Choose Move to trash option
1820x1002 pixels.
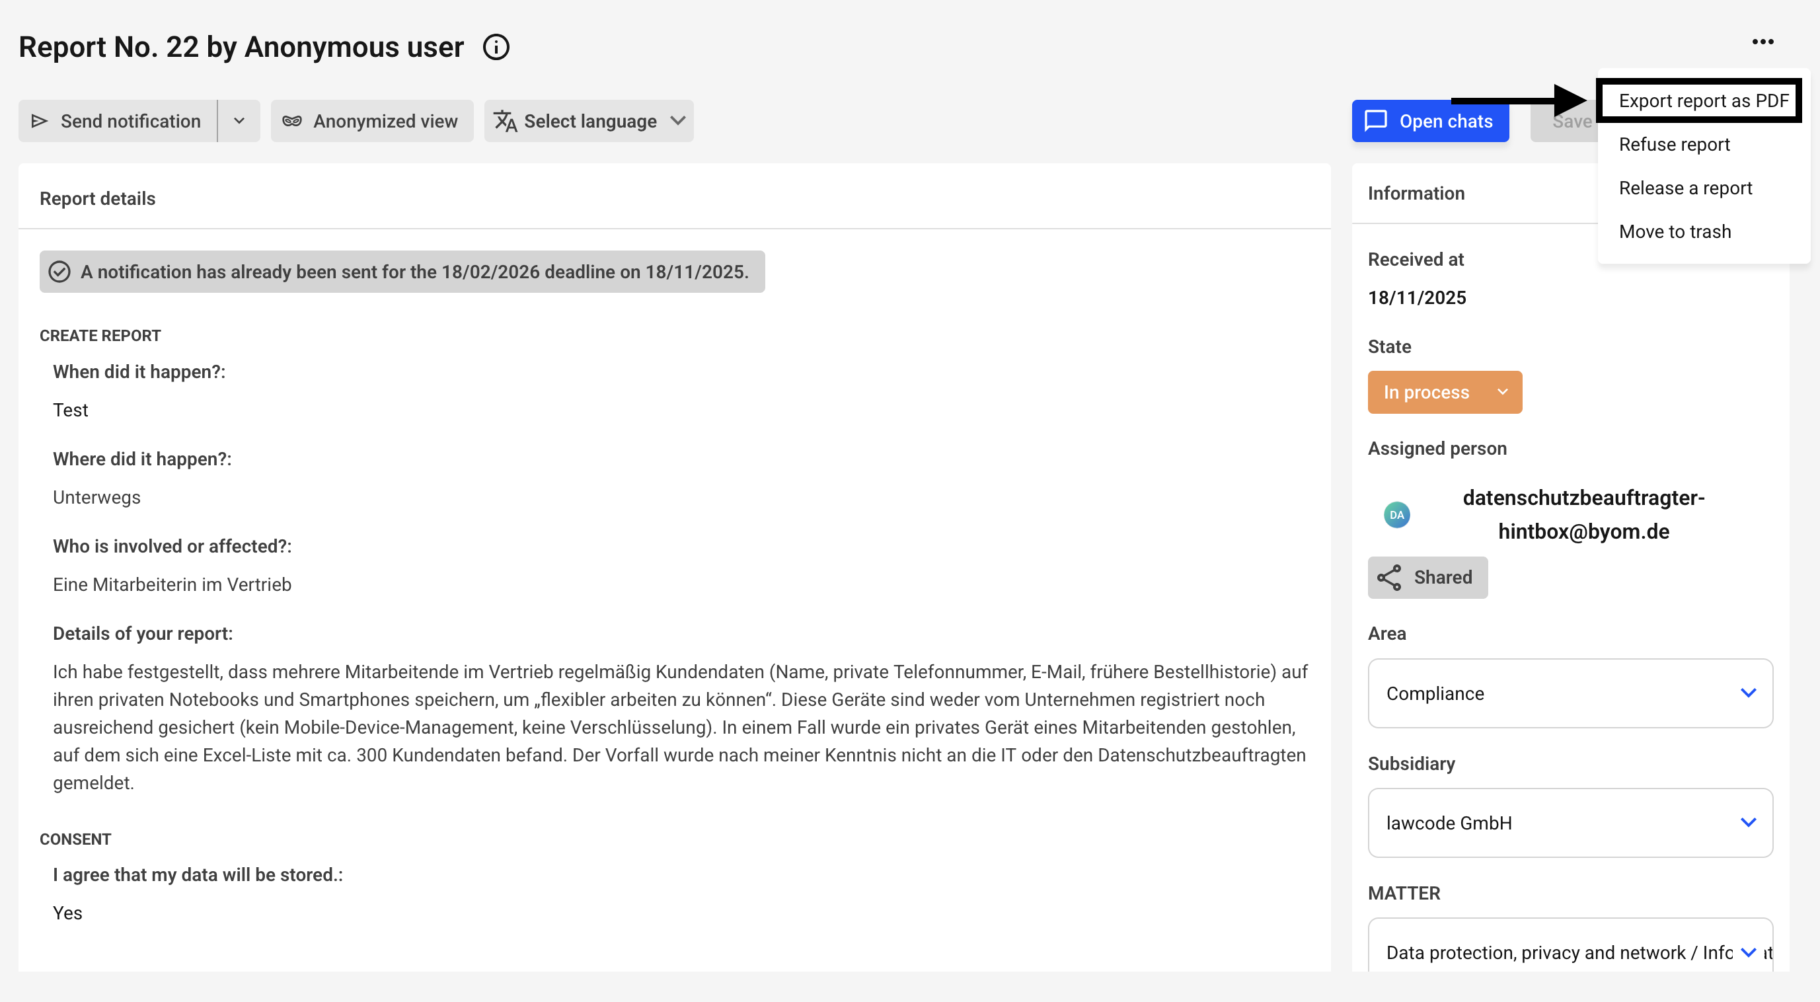(x=1675, y=232)
